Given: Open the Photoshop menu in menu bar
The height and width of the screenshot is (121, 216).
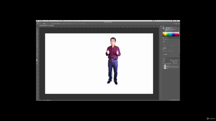Looking at the screenshot, I should coord(41,21).
